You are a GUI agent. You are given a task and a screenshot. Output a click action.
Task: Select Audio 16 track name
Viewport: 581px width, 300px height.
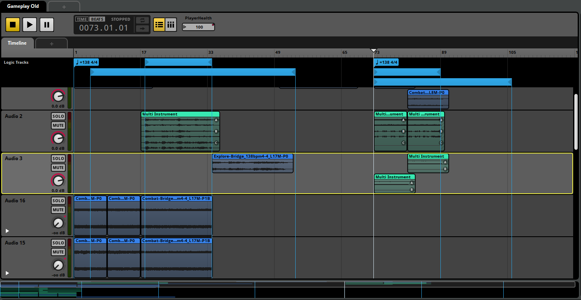pos(15,201)
